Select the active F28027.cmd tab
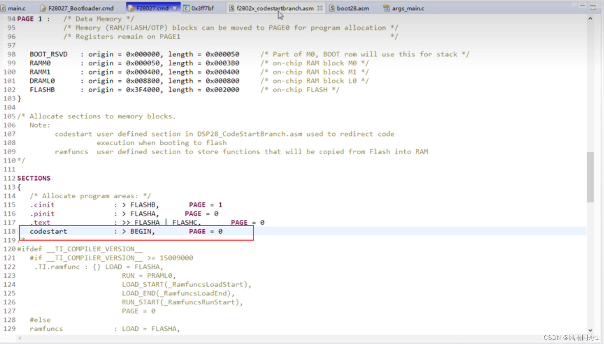The height and width of the screenshot is (344, 604). pos(152,8)
